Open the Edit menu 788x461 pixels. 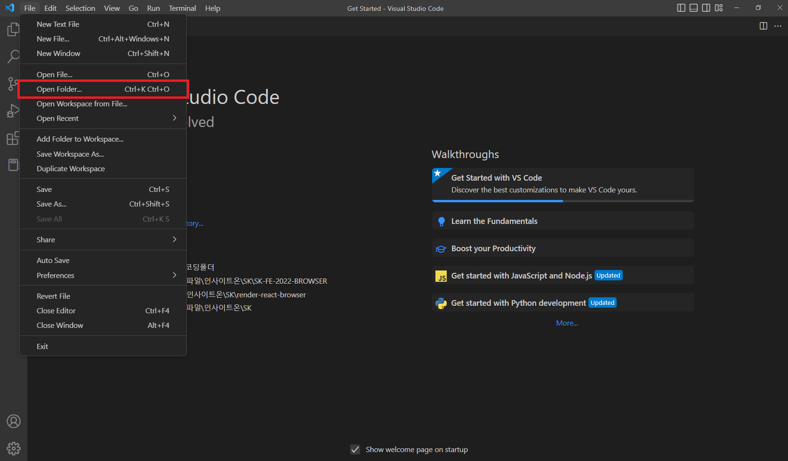tap(50, 8)
